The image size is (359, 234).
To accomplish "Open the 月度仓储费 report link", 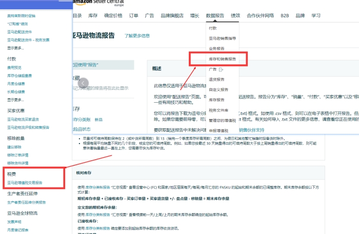I will (x=16, y=84).
